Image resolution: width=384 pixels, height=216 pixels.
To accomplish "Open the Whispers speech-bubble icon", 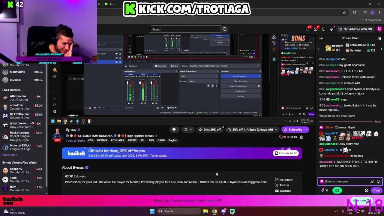I will click(323, 29).
